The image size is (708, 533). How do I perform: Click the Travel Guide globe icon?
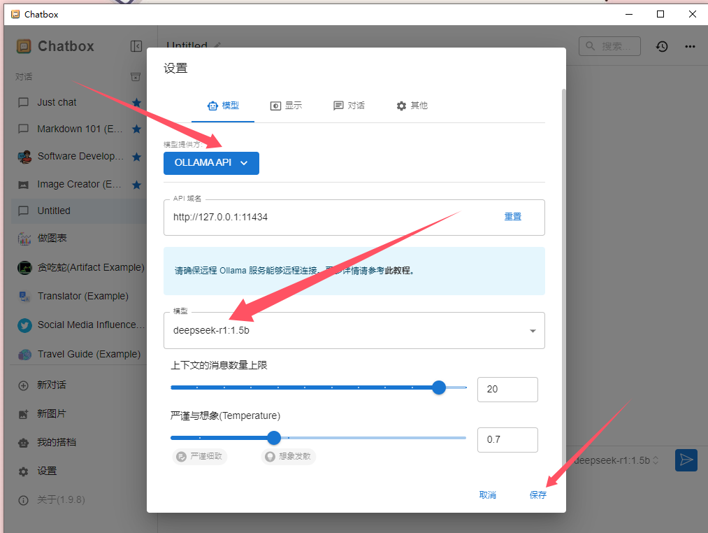point(24,355)
